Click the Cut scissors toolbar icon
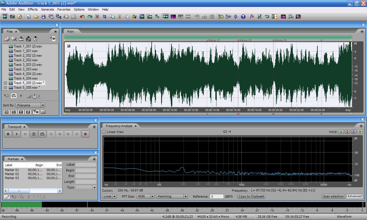 (120, 17)
